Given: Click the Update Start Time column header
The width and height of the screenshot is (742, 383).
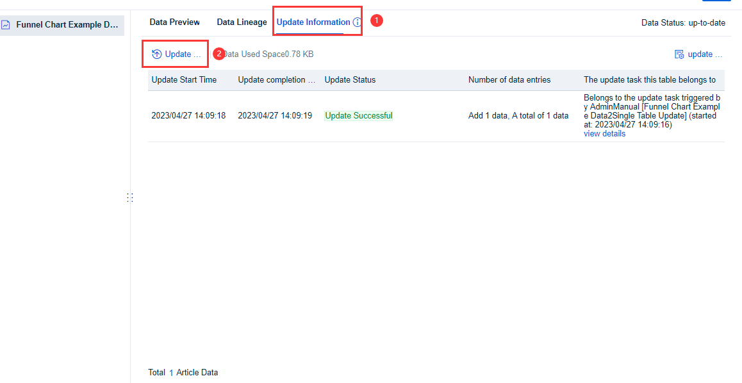Looking at the screenshot, I should pyautogui.click(x=183, y=79).
